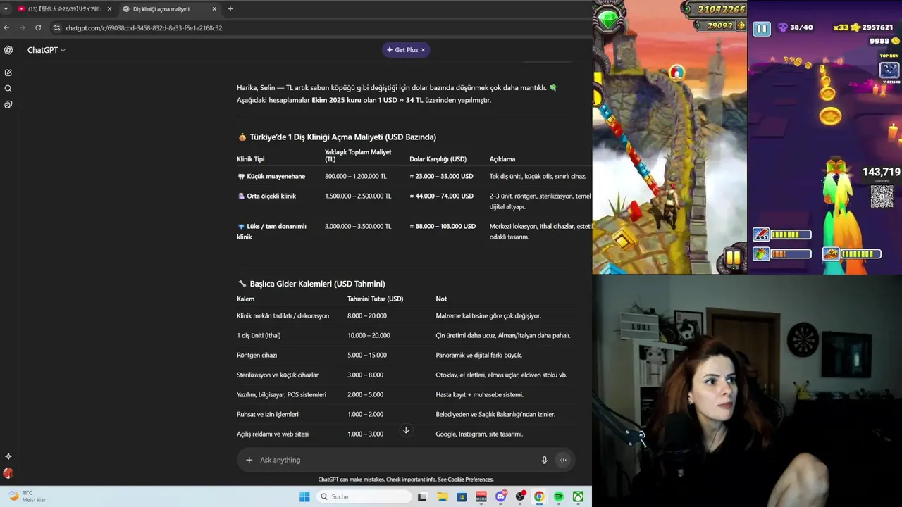The image size is (902, 507).
Task: Open Discord from the taskbar
Action: 501,496
